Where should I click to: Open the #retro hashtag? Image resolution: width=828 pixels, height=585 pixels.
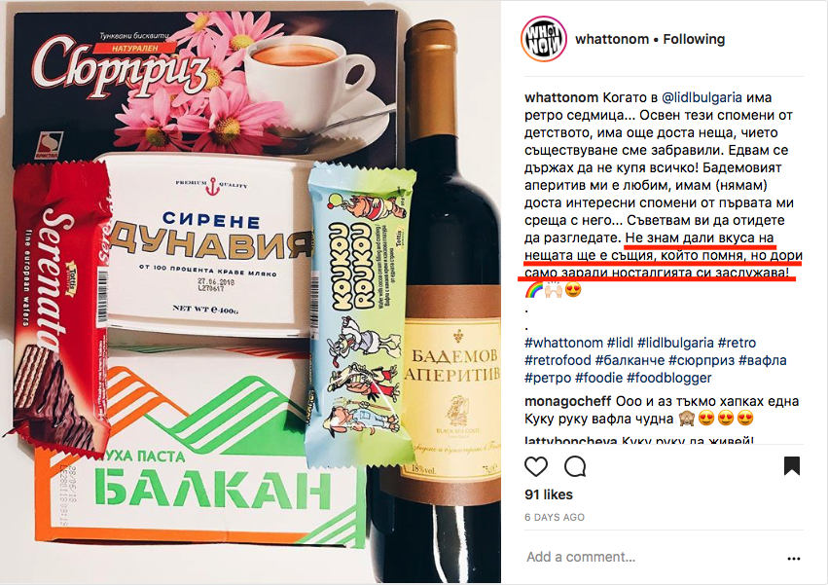[x=738, y=343]
